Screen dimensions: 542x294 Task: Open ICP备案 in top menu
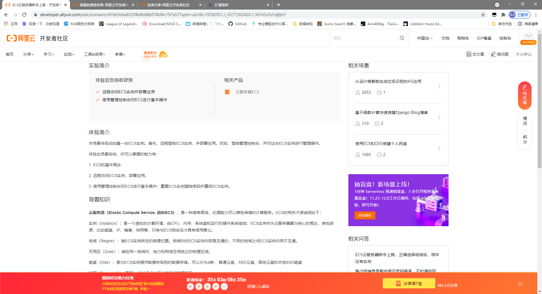(x=484, y=38)
